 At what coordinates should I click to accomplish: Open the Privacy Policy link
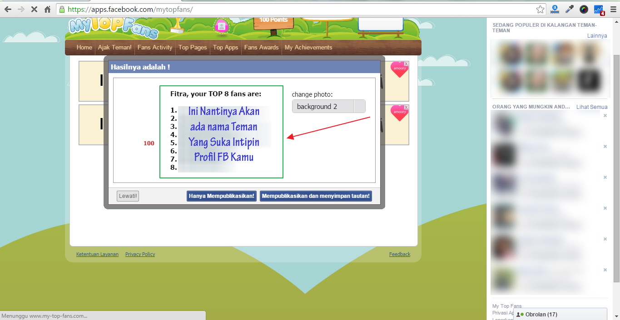(140, 254)
